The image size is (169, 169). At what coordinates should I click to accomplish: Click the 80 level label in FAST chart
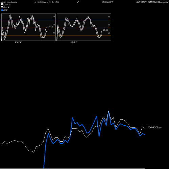[x=54, y=17]
